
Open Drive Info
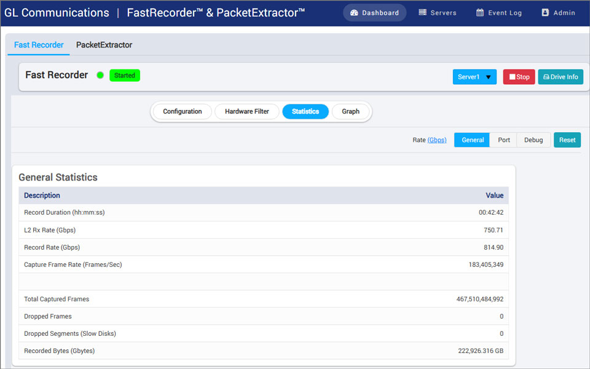coord(560,77)
